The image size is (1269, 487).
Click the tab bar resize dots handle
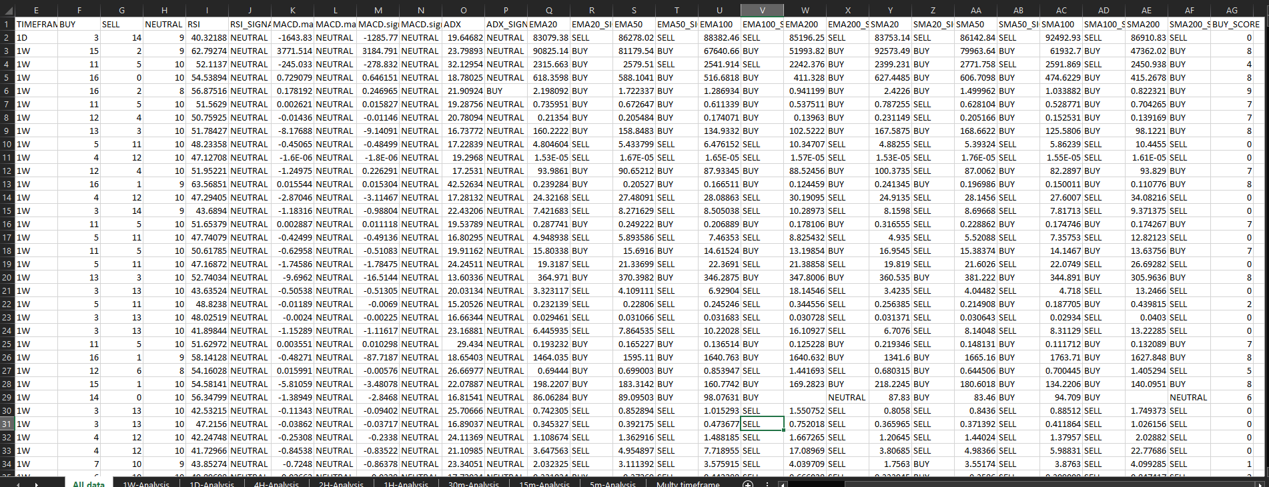pyautogui.click(x=767, y=484)
